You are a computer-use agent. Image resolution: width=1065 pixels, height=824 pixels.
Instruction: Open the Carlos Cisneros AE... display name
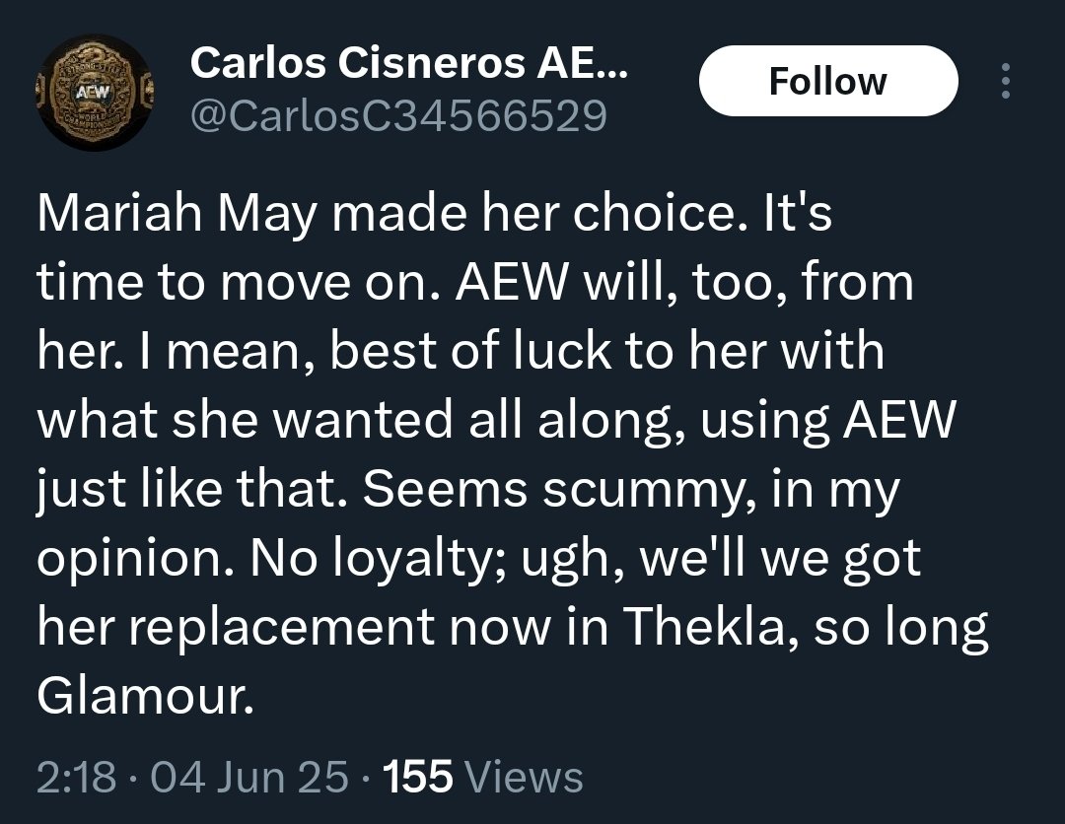(x=409, y=63)
